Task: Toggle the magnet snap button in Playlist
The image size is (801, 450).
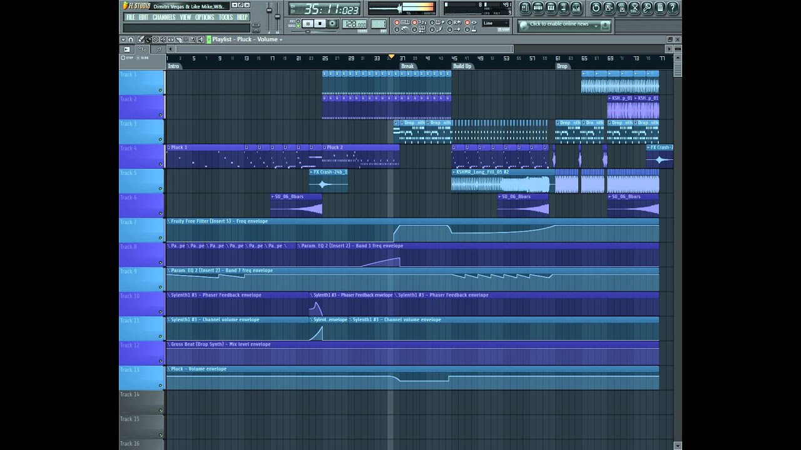Action: point(131,39)
